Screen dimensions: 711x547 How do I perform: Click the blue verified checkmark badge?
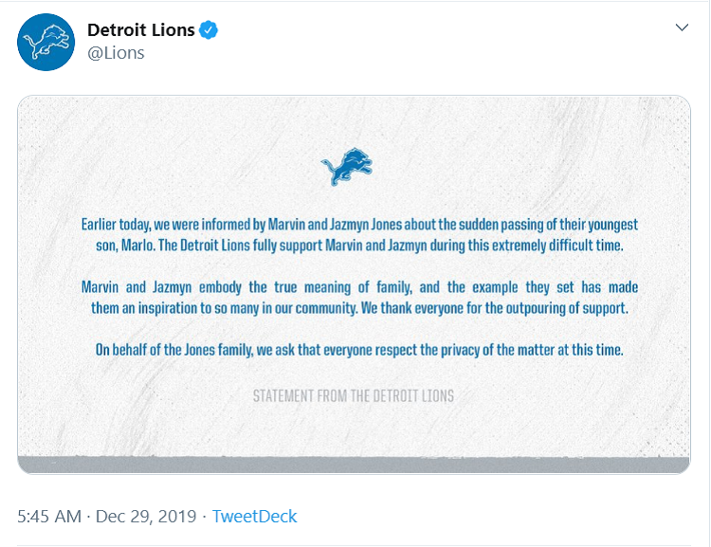point(209,30)
